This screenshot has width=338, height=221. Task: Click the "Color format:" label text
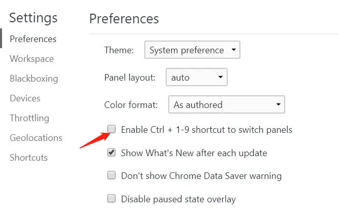[131, 105]
